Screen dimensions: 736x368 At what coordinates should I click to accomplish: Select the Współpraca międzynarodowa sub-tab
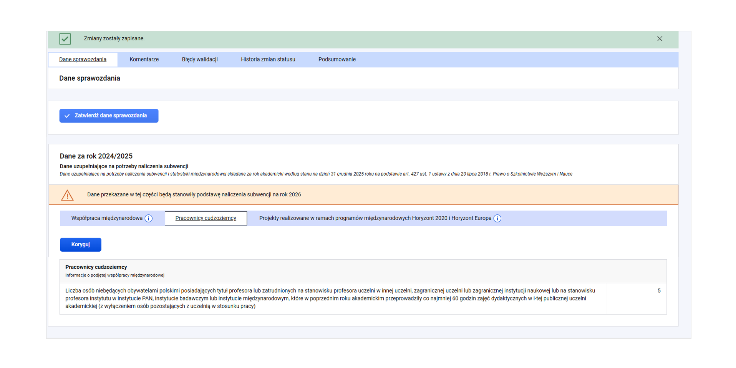tap(107, 218)
